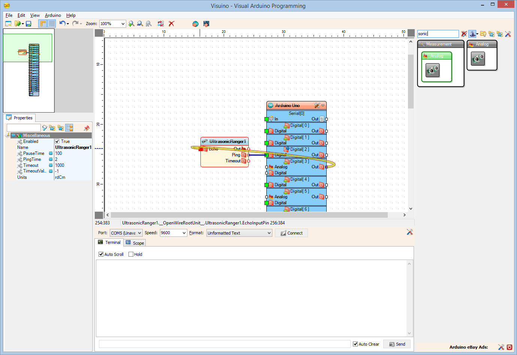Save the project using the save toolbar icon
Screen dimensions: 517x355
[x=28, y=24]
